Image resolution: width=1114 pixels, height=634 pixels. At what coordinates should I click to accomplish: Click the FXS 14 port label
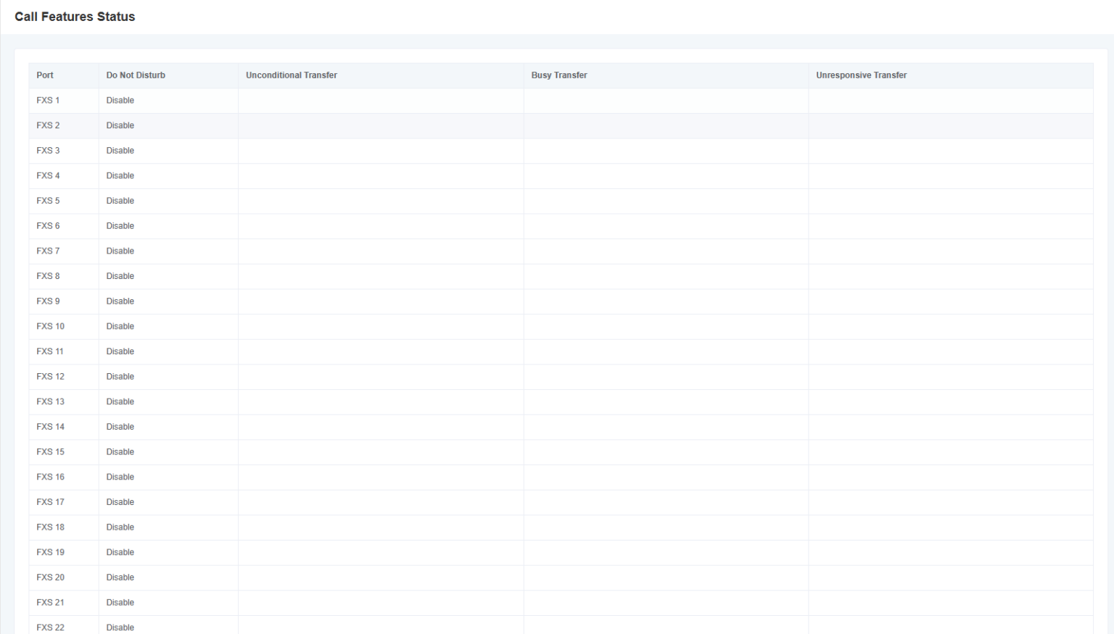(x=50, y=427)
